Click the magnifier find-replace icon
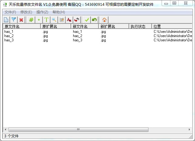Viewport: 195px width, 141px height. (54, 20)
